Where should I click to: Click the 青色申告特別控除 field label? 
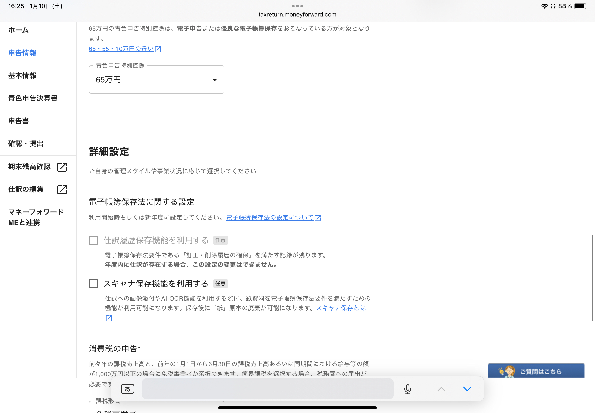(120, 65)
